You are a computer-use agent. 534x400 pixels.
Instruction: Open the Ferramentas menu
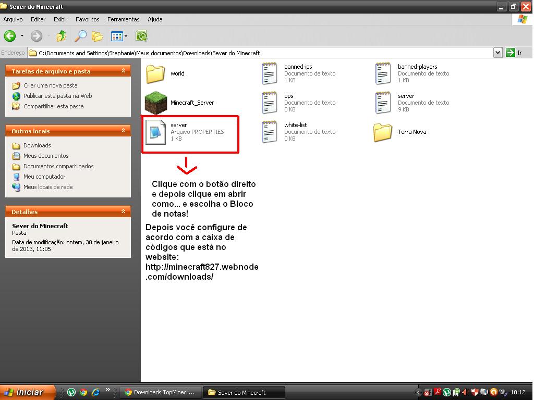[123, 19]
